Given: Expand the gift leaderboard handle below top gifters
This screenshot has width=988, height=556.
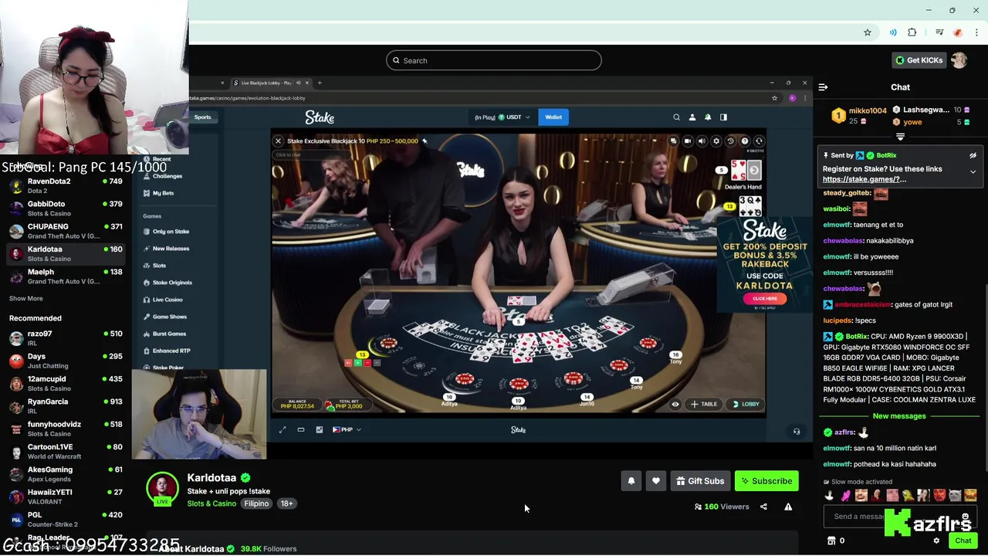Looking at the screenshot, I should 900,137.
